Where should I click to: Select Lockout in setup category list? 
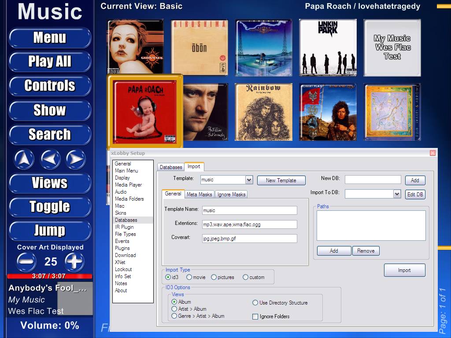pyautogui.click(x=133, y=269)
